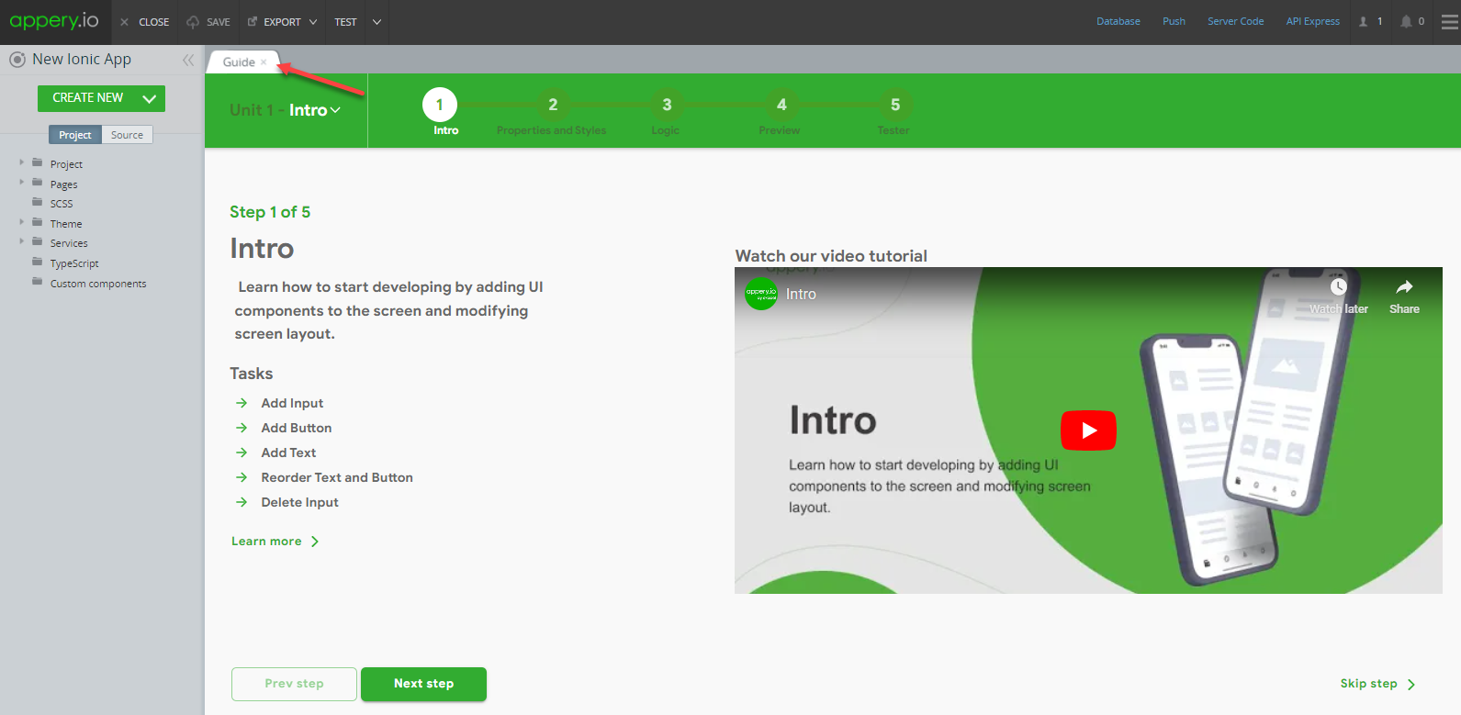Open the Server Code link
1461x715 pixels.
coord(1235,21)
